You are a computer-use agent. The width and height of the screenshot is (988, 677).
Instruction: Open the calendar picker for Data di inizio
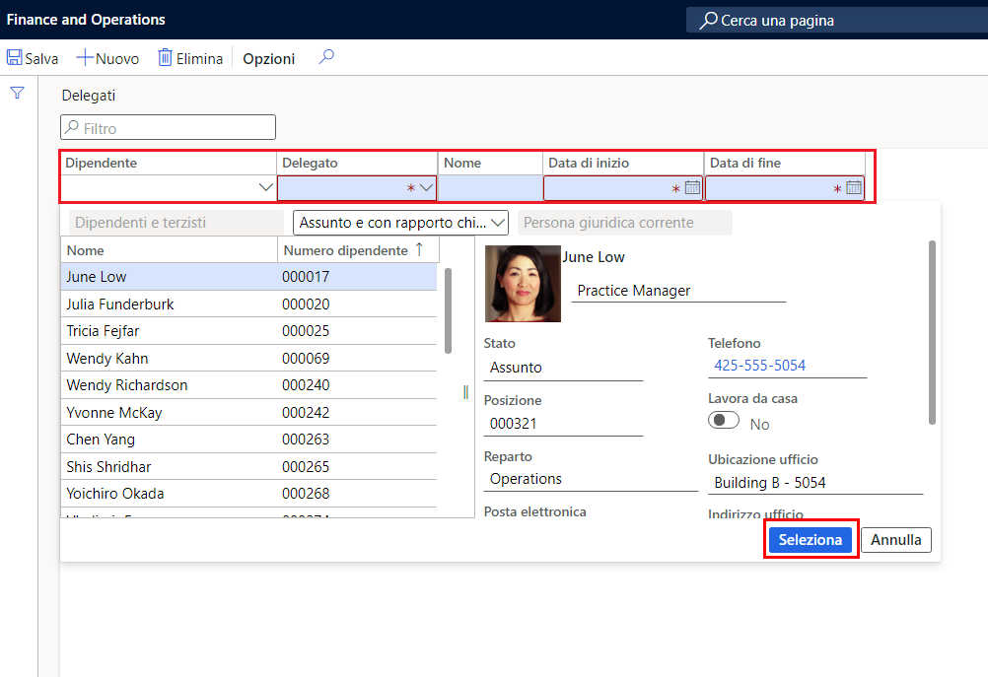tap(692, 187)
